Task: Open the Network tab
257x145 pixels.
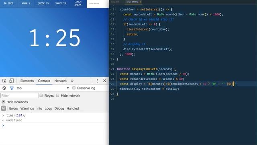Action: (61, 81)
